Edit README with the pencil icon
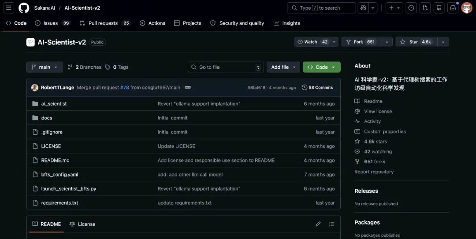Viewport: 476px width, 239px height. point(318,224)
